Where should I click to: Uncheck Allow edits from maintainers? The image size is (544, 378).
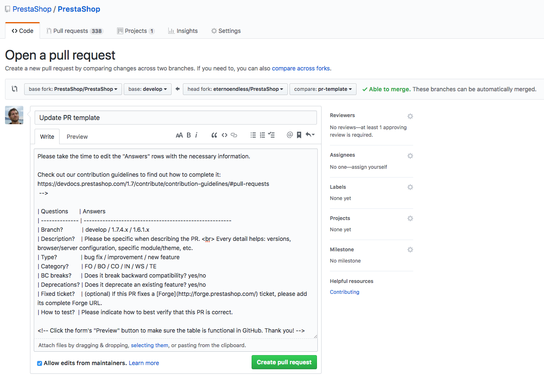pos(39,363)
